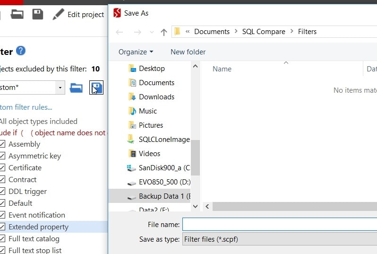Click the Downloads folder icon
Image resolution: width=377 pixels, height=254 pixels.
click(x=132, y=97)
